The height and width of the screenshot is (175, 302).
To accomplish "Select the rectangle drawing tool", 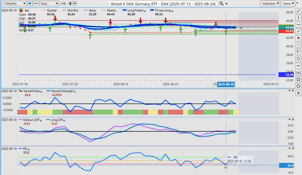I will [x=298, y=80].
